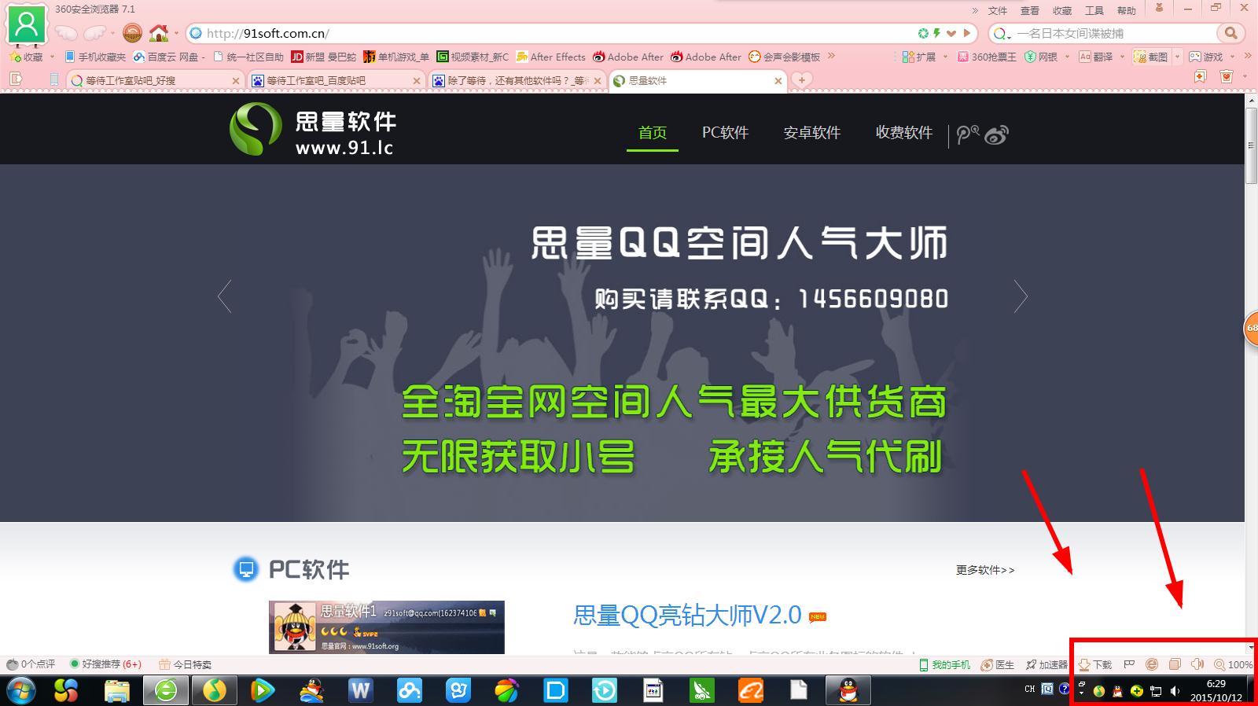Click the 下载 download manager in the status bar

1094,664
